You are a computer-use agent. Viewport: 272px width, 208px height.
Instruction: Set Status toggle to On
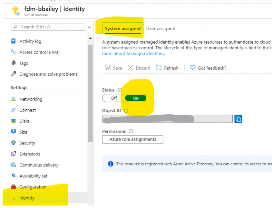coord(136,98)
